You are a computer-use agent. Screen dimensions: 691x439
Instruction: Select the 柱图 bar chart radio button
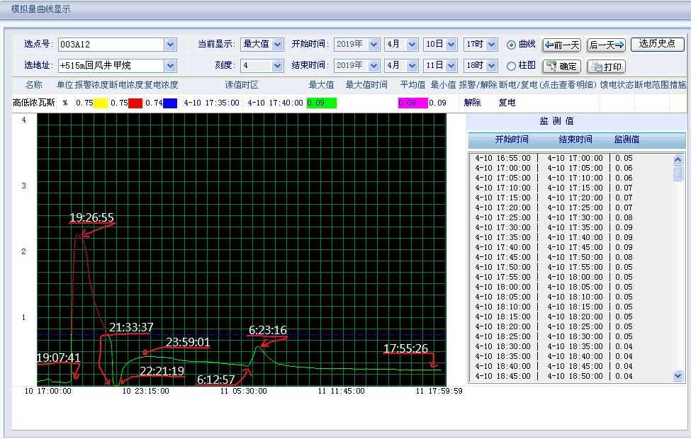point(511,66)
